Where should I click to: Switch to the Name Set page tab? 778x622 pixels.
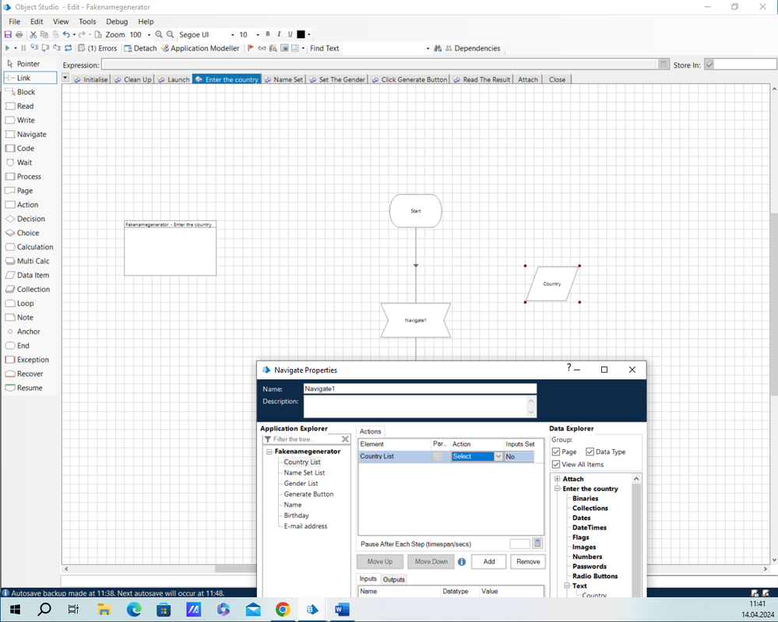click(287, 79)
